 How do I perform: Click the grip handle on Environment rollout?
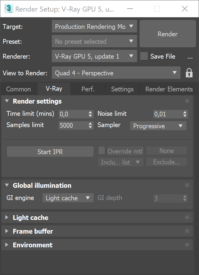(187, 245)
